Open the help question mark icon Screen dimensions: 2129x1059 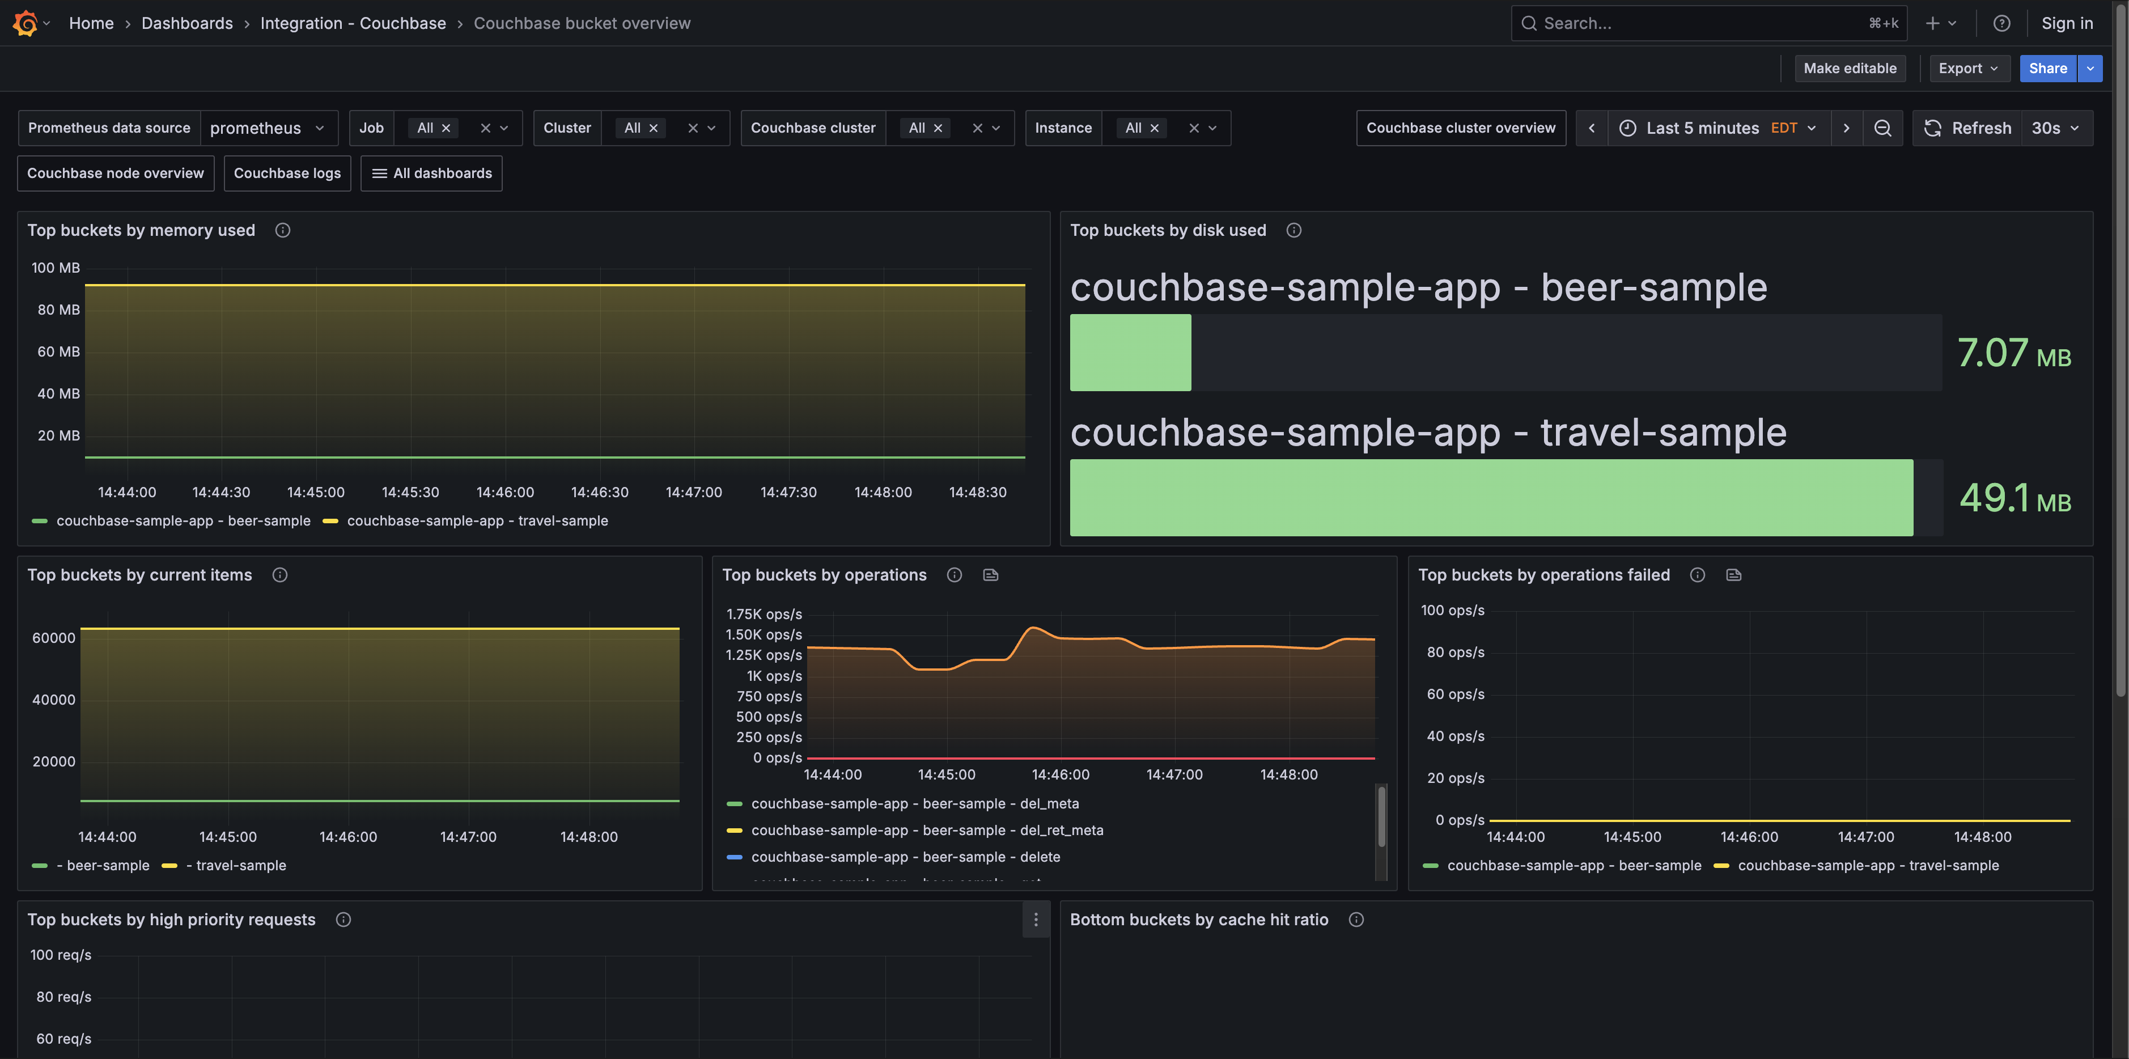[x=2001, y=23]
